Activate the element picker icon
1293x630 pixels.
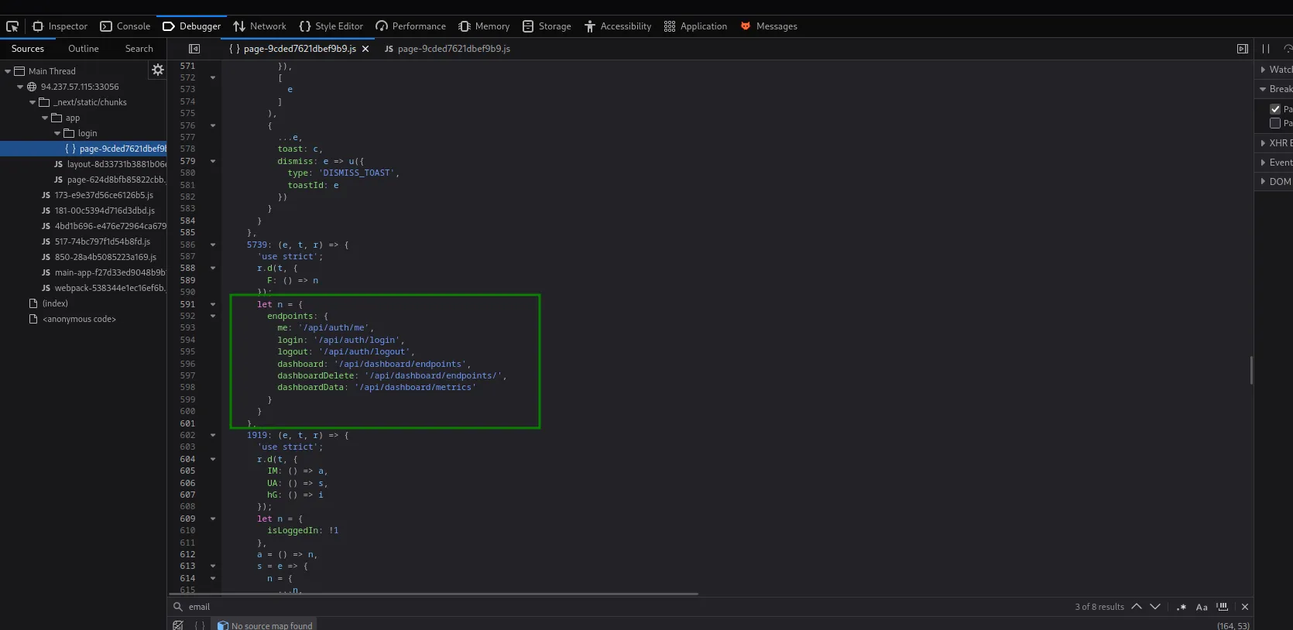(x=12, y=26)
